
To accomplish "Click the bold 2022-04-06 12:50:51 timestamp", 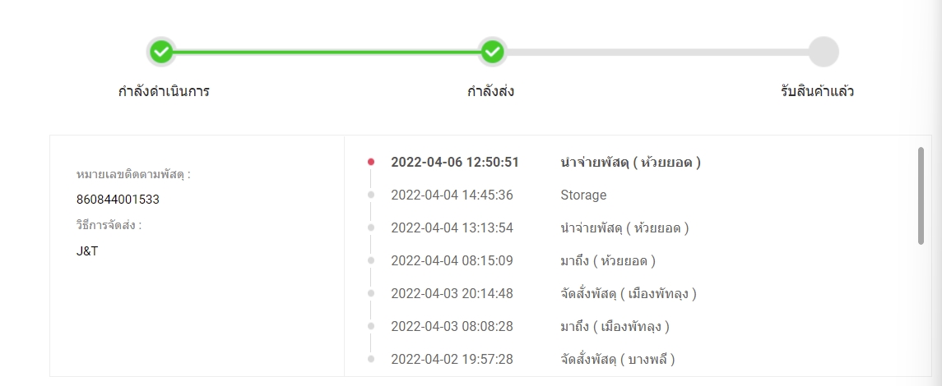I will point(454,162).
